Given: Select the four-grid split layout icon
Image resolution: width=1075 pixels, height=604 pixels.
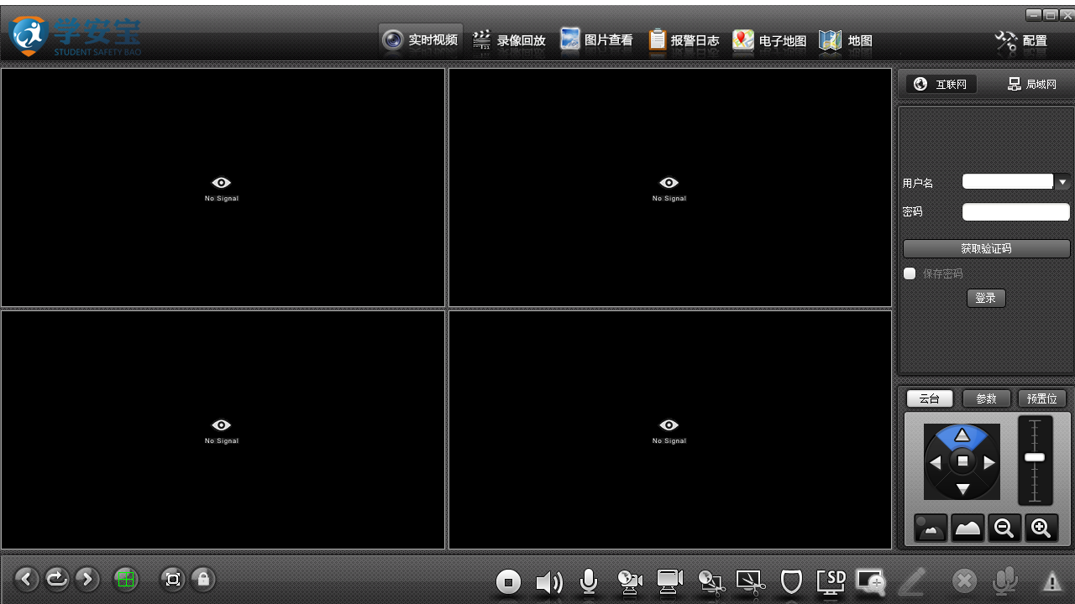Looking at the screenshot, I should 126,579.
